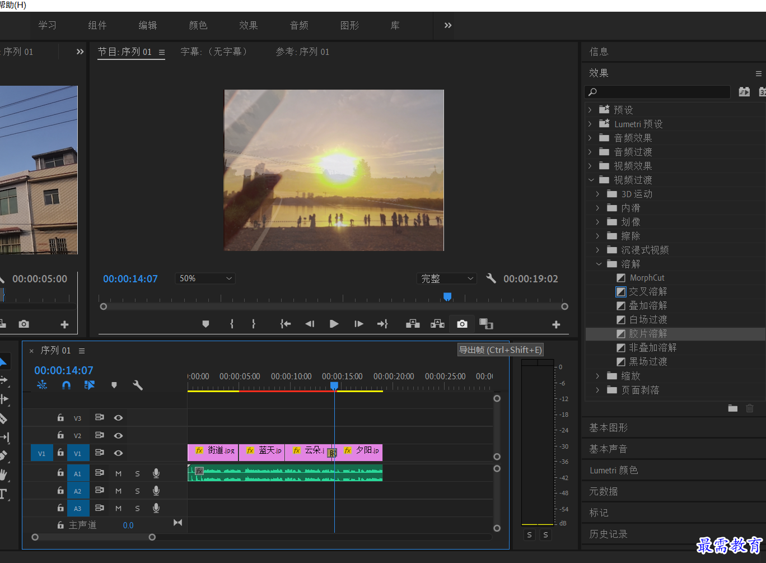Play the sequence in Program monitor
The width and height of the screenshot is (766, 563).
[x=334, y=324]
